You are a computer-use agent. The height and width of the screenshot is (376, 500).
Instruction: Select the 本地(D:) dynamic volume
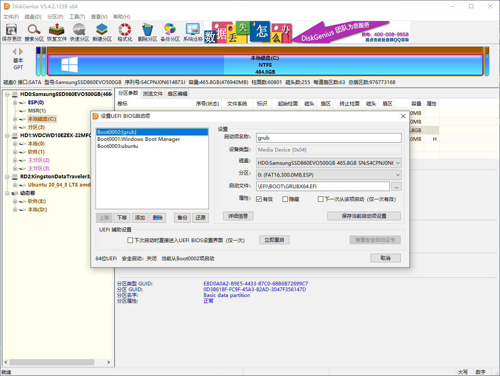37,210
